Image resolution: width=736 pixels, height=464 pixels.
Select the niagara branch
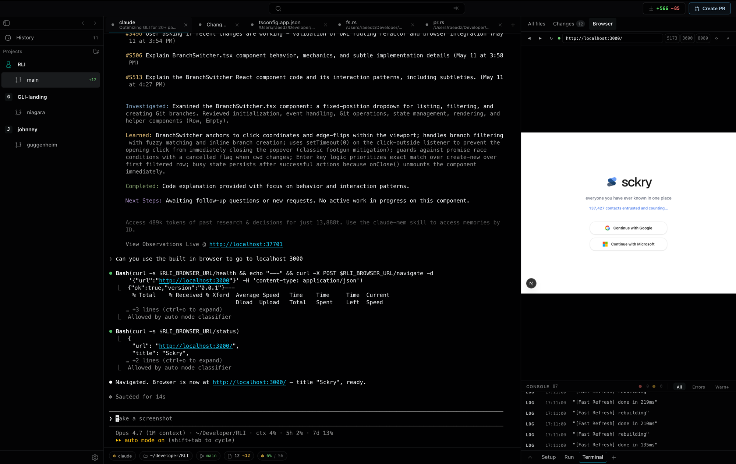tap(51, 112)
